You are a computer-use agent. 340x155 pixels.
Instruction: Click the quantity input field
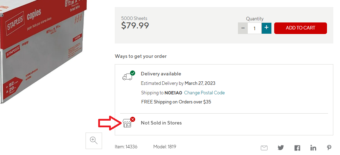point(254,28)
